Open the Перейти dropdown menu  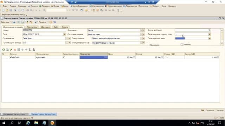43,22
